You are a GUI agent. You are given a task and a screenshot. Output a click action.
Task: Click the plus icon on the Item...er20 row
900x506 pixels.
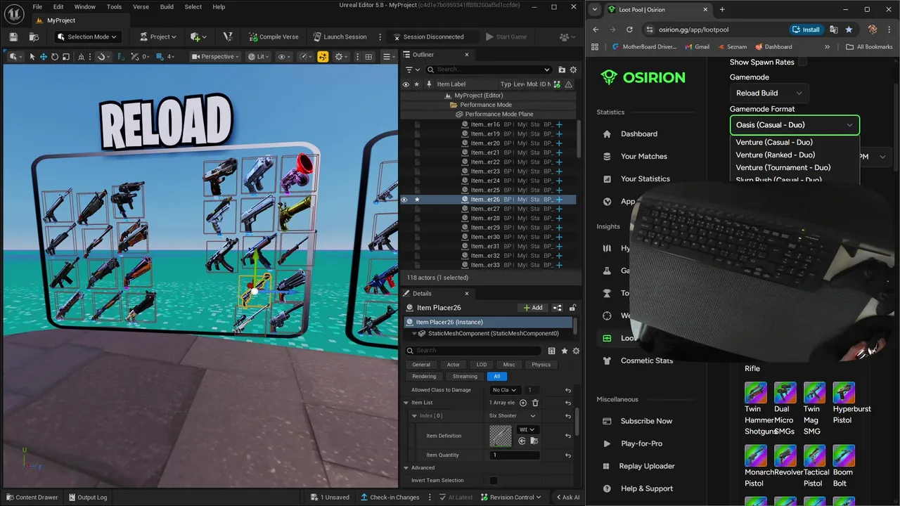tap(559, 143)
